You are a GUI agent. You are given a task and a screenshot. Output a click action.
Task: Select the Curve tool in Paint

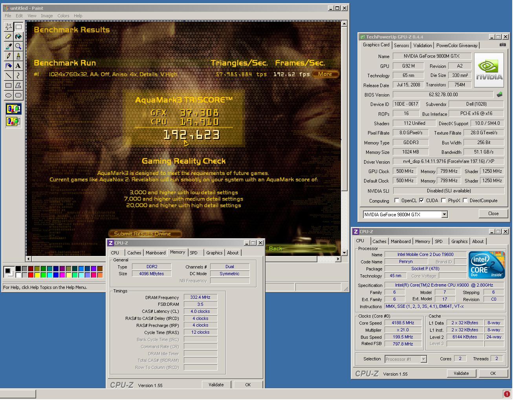point(18,75)
